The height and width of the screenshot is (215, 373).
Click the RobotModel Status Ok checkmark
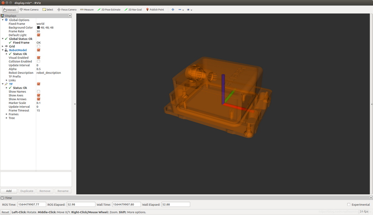pos(10,54)
